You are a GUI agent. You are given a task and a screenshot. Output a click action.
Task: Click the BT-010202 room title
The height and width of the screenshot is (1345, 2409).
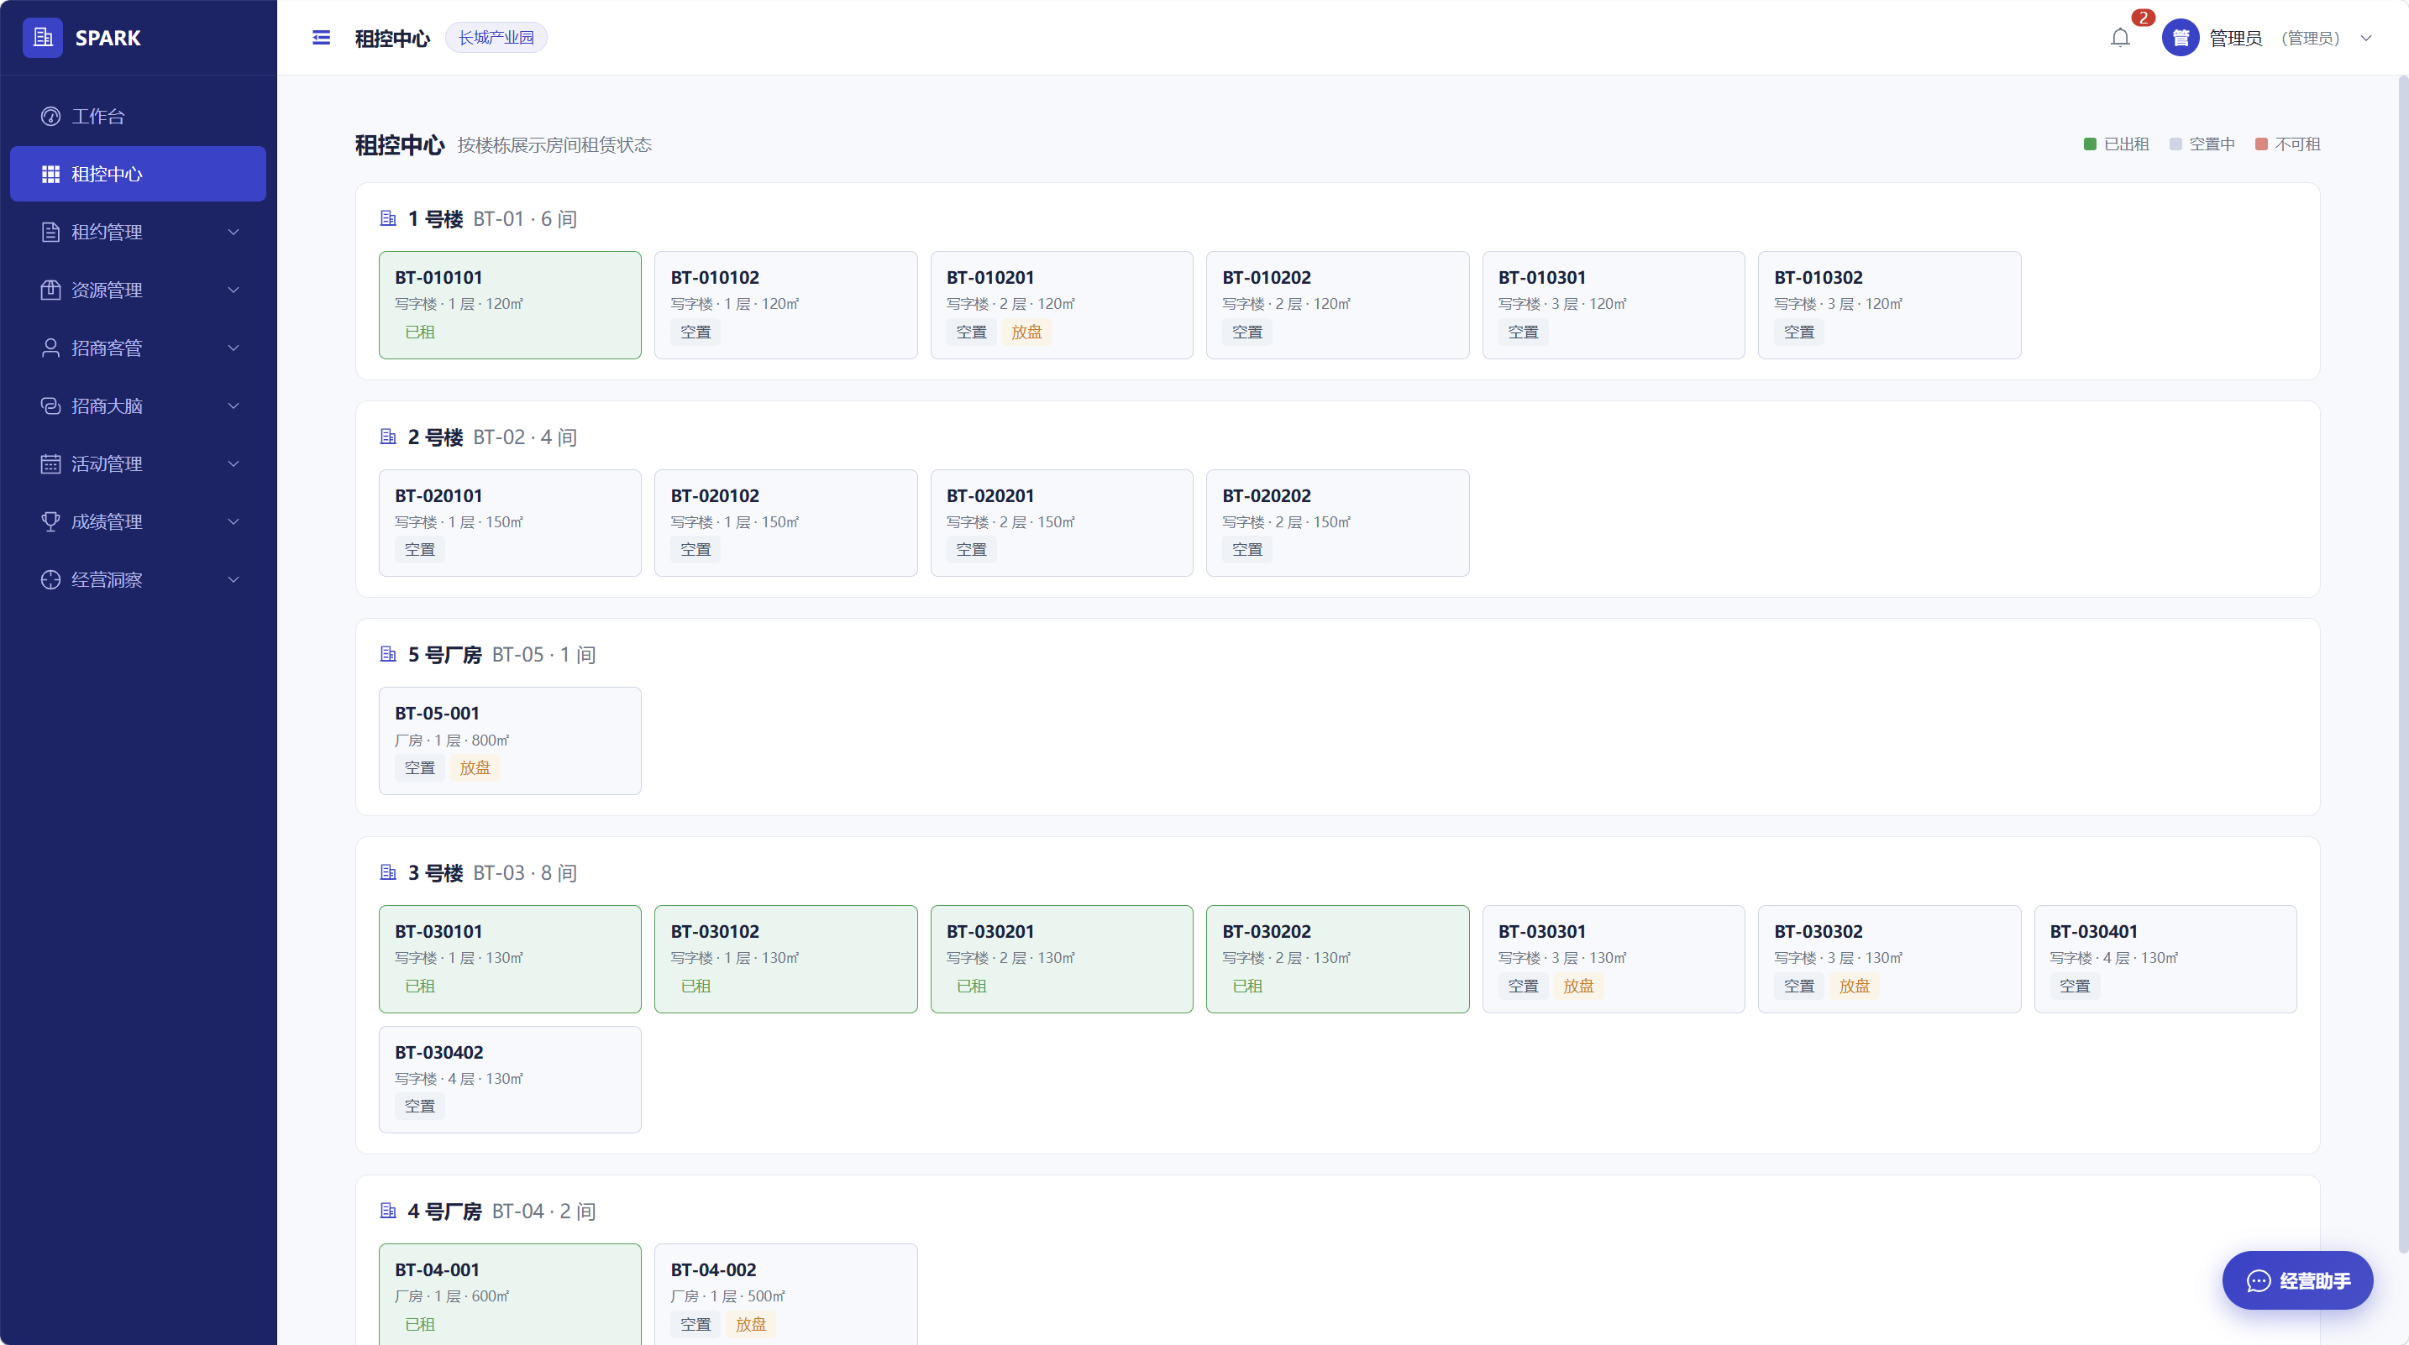[x=1266, y=278]
